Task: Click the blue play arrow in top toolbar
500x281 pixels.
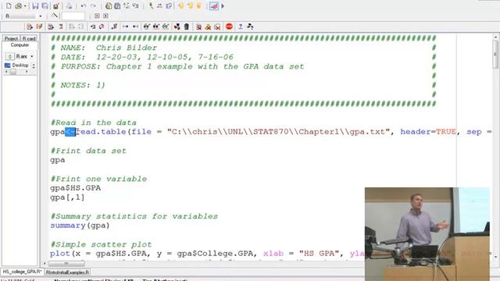Action: coord(223,5)
